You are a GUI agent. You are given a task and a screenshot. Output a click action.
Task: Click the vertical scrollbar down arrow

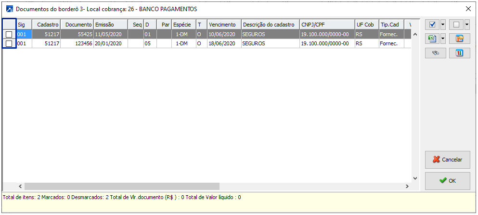pyautogui.click(x=414, y=178)
